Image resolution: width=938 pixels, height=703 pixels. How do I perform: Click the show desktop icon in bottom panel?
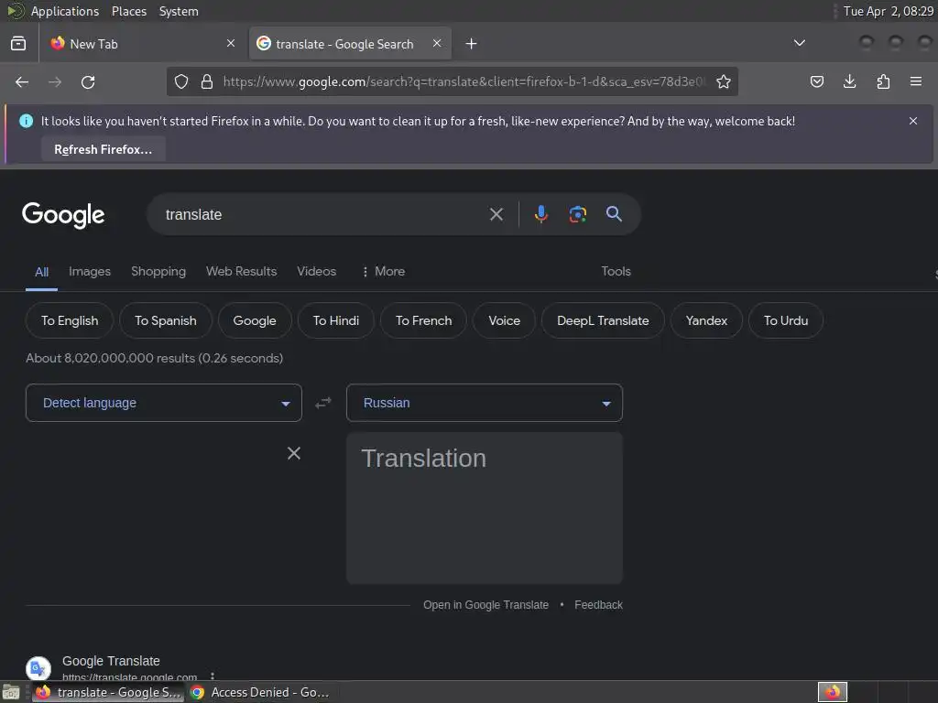(x=11, y=692)
